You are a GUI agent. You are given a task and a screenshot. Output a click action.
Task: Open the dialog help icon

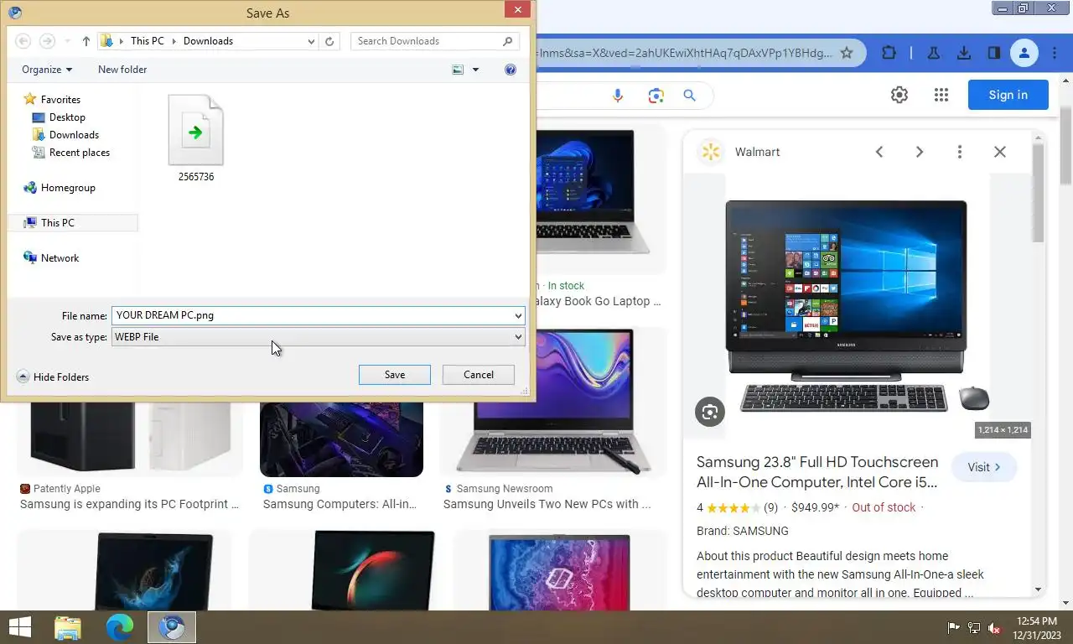point(511,70)
